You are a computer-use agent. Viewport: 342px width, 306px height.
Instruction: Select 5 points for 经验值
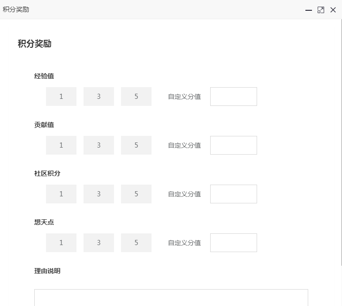coord(136,97)
